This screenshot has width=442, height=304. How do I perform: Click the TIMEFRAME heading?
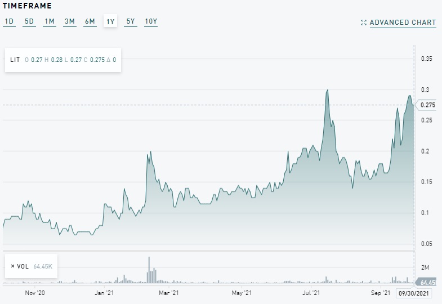coord(27,6)
